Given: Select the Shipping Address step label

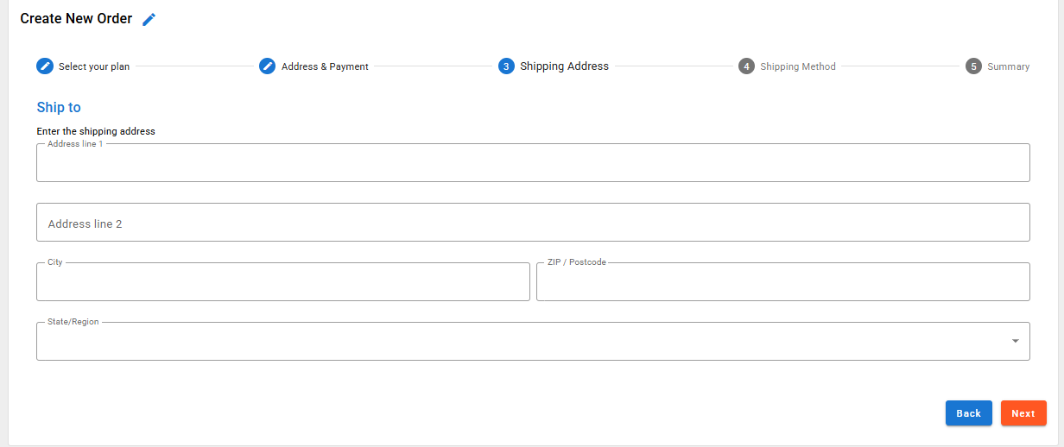Looking at the screenshot, I should (564, 66).
